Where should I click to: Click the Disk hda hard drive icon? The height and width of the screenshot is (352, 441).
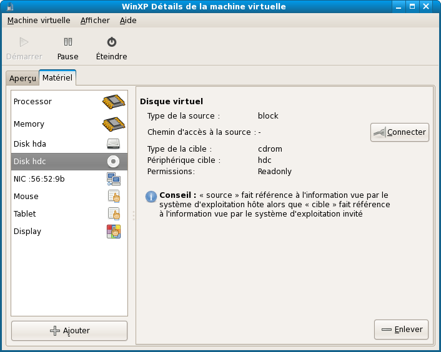pyautogui.click(x=113, y=144)
